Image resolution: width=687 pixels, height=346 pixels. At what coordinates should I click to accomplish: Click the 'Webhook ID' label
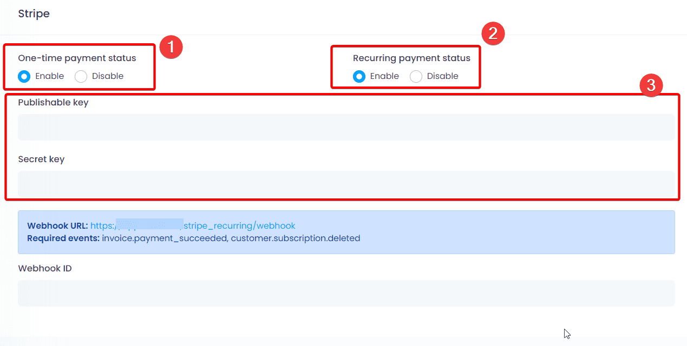pos(45,269)
